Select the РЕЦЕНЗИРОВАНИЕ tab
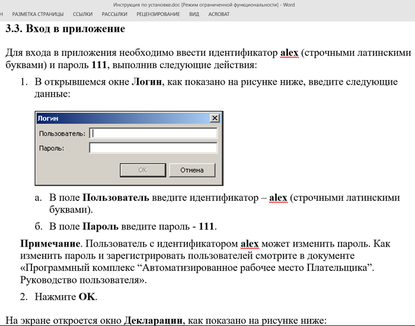415x326 pixels. [x=158, y=14]
